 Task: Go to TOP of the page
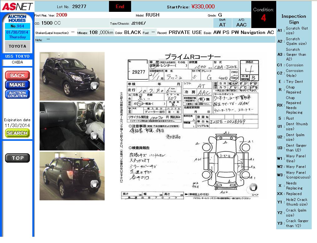click(x=17, y=158)
